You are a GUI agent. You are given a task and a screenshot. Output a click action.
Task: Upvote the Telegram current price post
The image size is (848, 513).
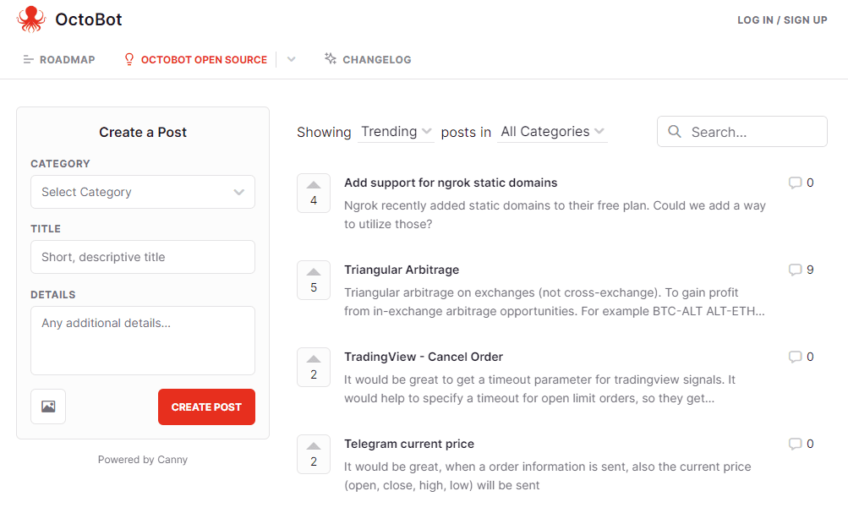point(314,454)
